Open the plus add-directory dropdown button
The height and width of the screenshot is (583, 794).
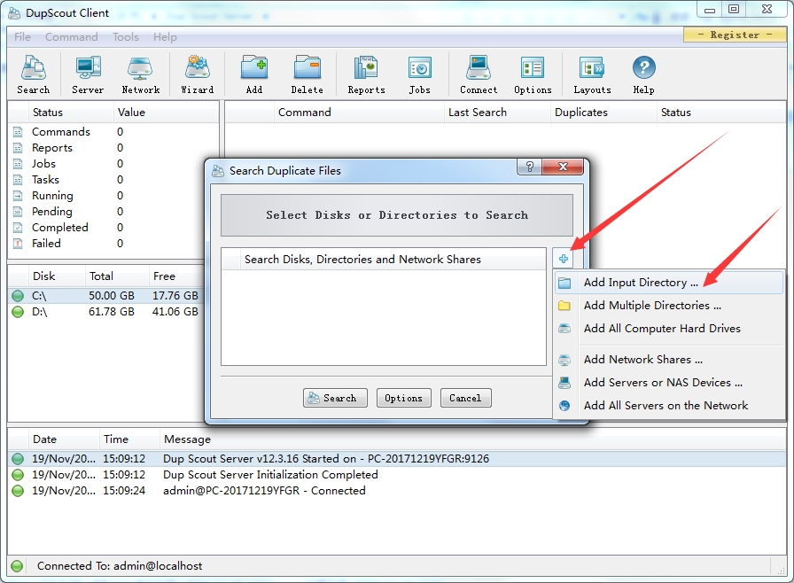click(563, 259)
